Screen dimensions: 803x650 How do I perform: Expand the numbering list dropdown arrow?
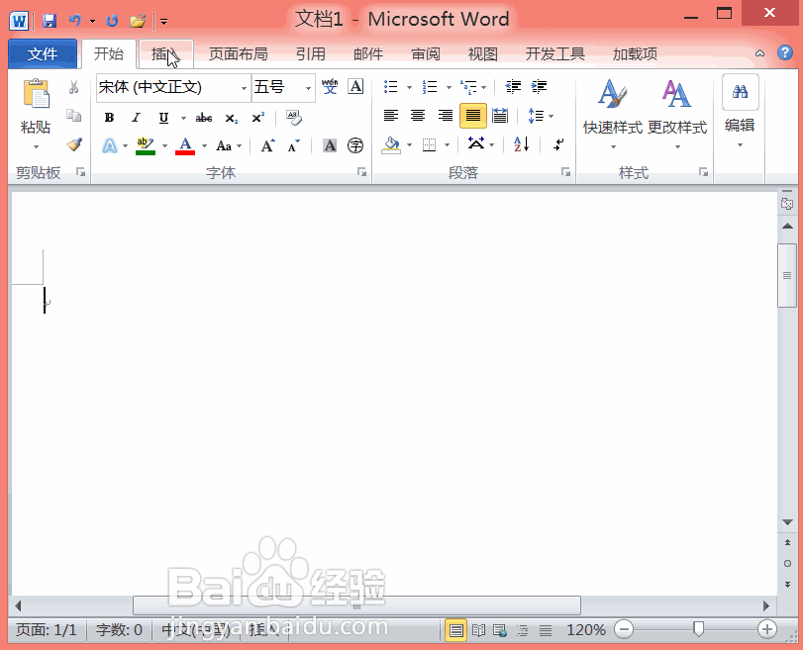pos(450,87)
